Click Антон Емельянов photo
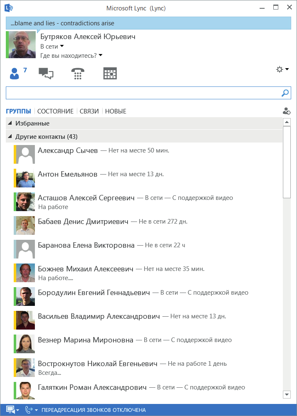297x416 pixels. (25, 178)
